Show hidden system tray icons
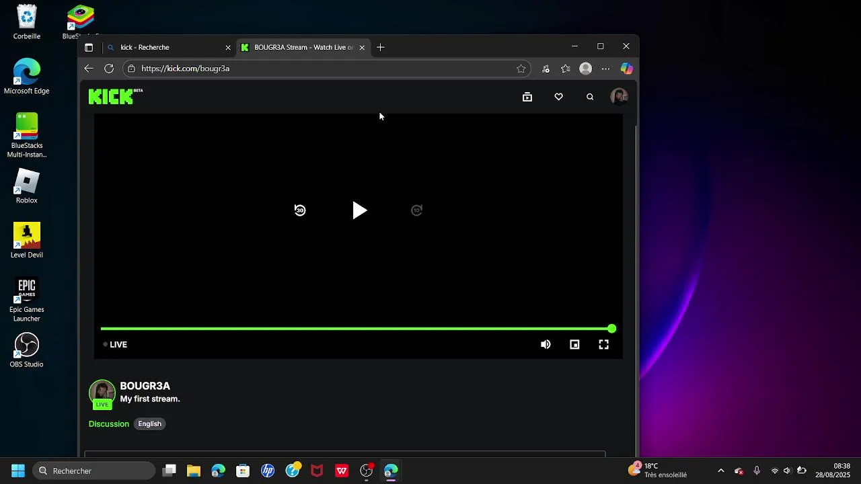 tap(721, 471)
